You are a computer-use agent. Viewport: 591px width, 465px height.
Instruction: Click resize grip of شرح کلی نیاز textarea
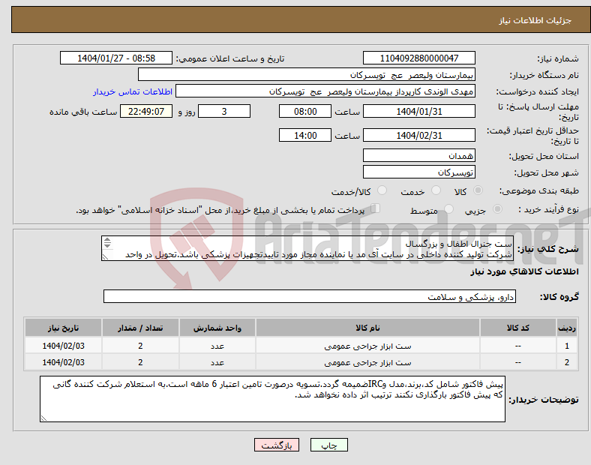(106, 257)
